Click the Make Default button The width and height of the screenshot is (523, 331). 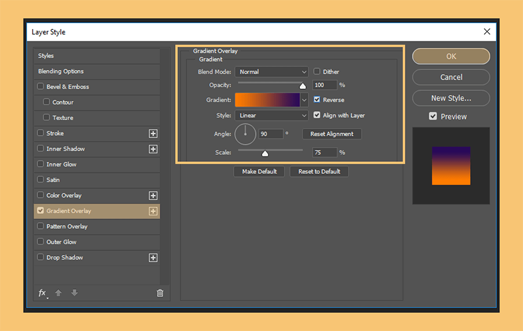click(x=259, y=172)
